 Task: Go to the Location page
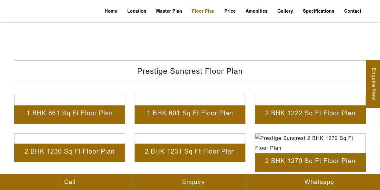click(137, 11)
